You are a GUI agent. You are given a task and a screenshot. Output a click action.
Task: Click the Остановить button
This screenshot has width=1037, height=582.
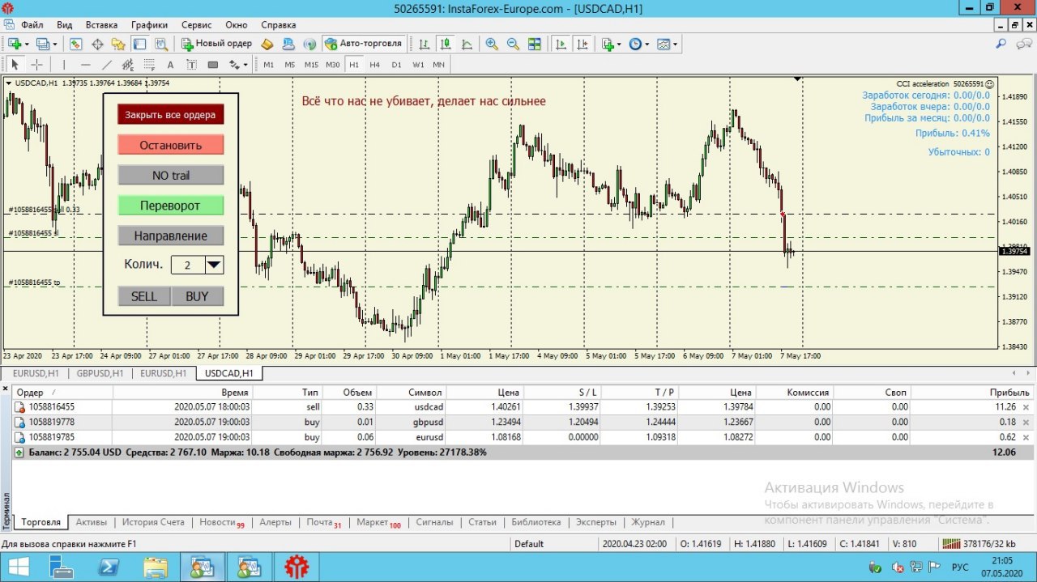(170, 145)
